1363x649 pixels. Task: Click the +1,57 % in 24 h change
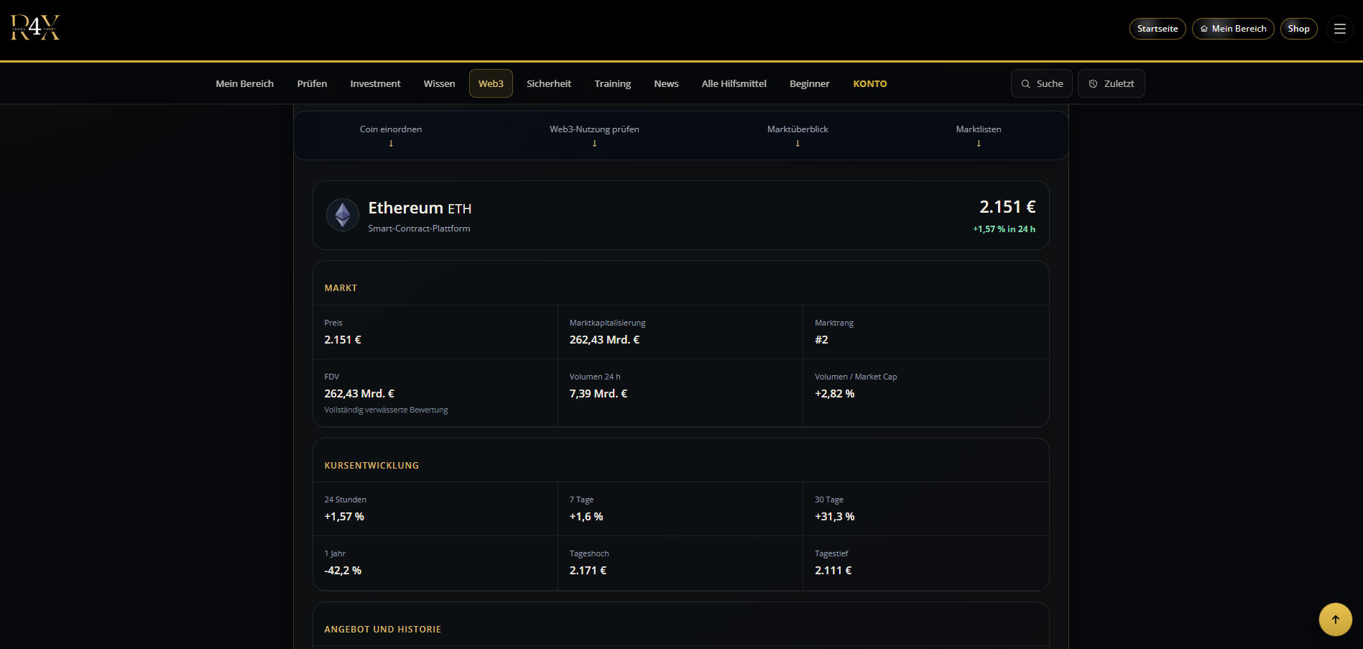tap(1004, 229)
